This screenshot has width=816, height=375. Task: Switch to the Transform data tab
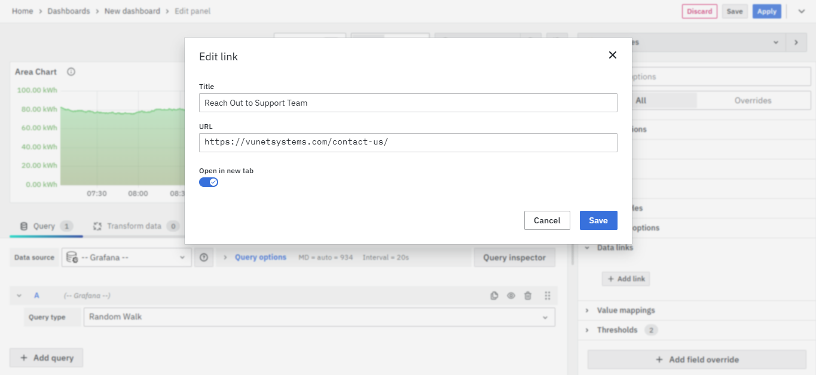(x=134, y=226)
